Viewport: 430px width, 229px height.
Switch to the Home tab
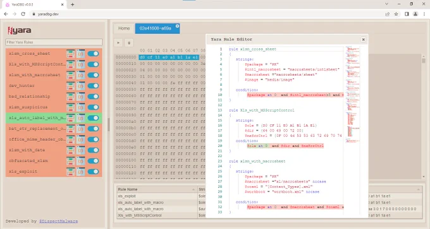point(124,28)
